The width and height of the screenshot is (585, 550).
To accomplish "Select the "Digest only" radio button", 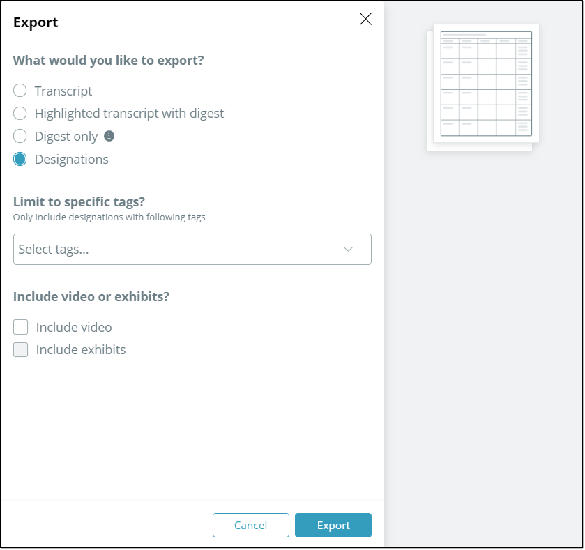I will pyautogui.click(x=20, y=136).
